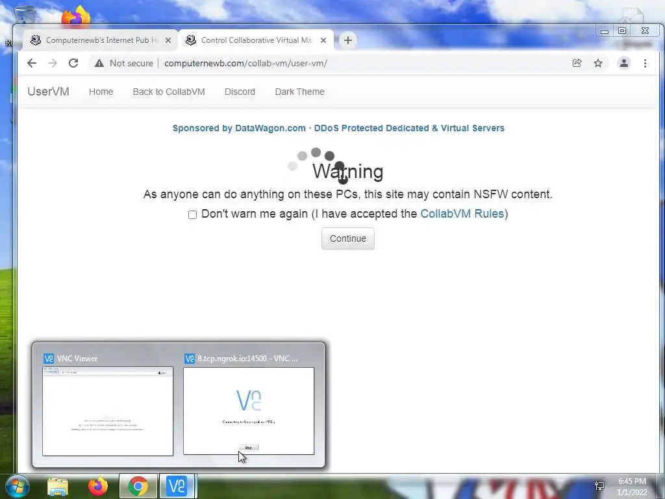Go Back to CollabVM

point(169,92)
